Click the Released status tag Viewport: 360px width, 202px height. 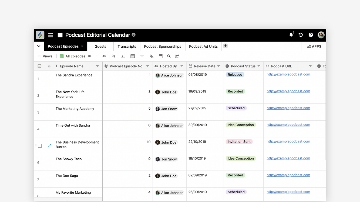click(235, 75)
